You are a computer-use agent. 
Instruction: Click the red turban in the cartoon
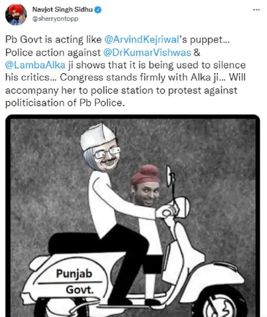click(x=145, y=174)
